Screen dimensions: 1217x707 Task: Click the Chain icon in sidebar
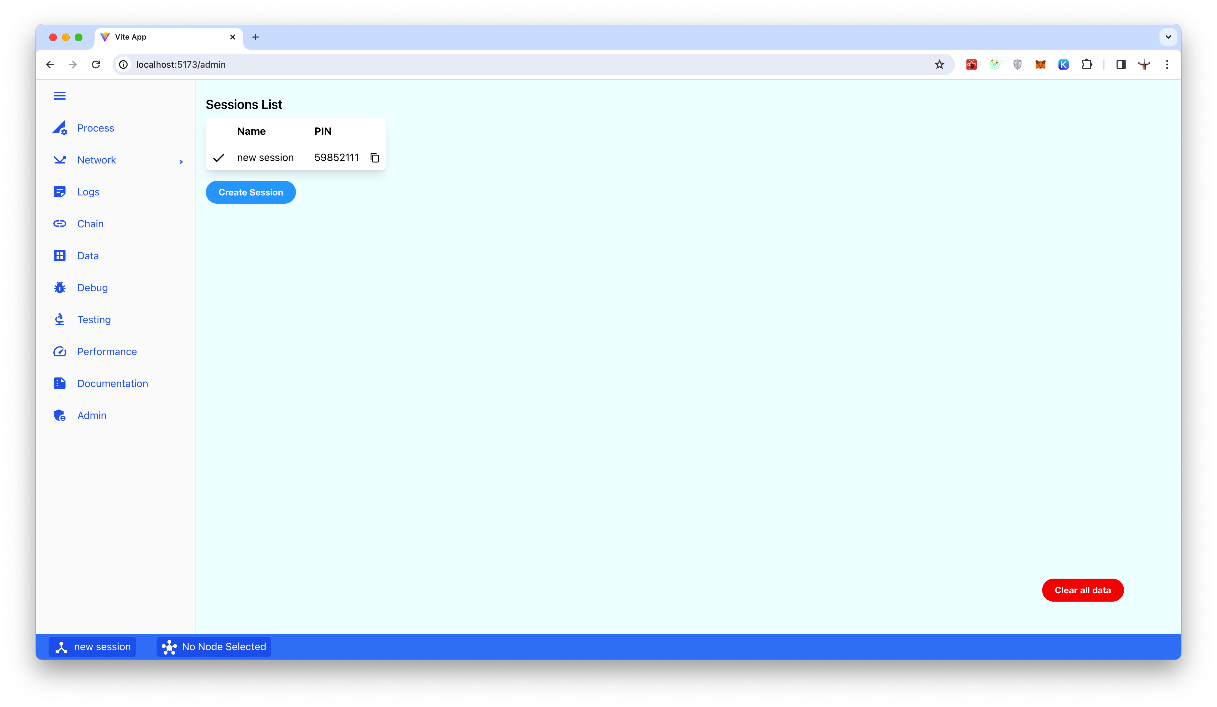pyautogui.click(x=60, y=223)
